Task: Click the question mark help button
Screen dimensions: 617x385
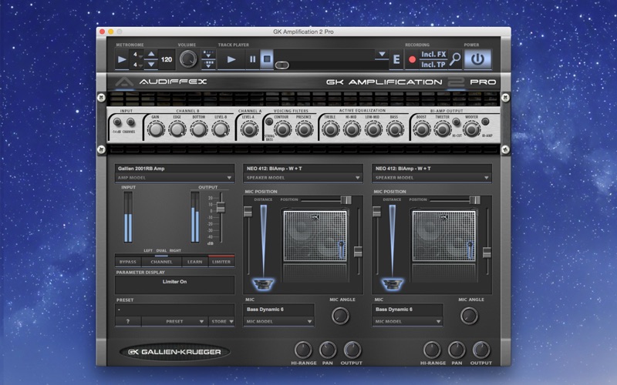Action: click(x=128, y=321)
